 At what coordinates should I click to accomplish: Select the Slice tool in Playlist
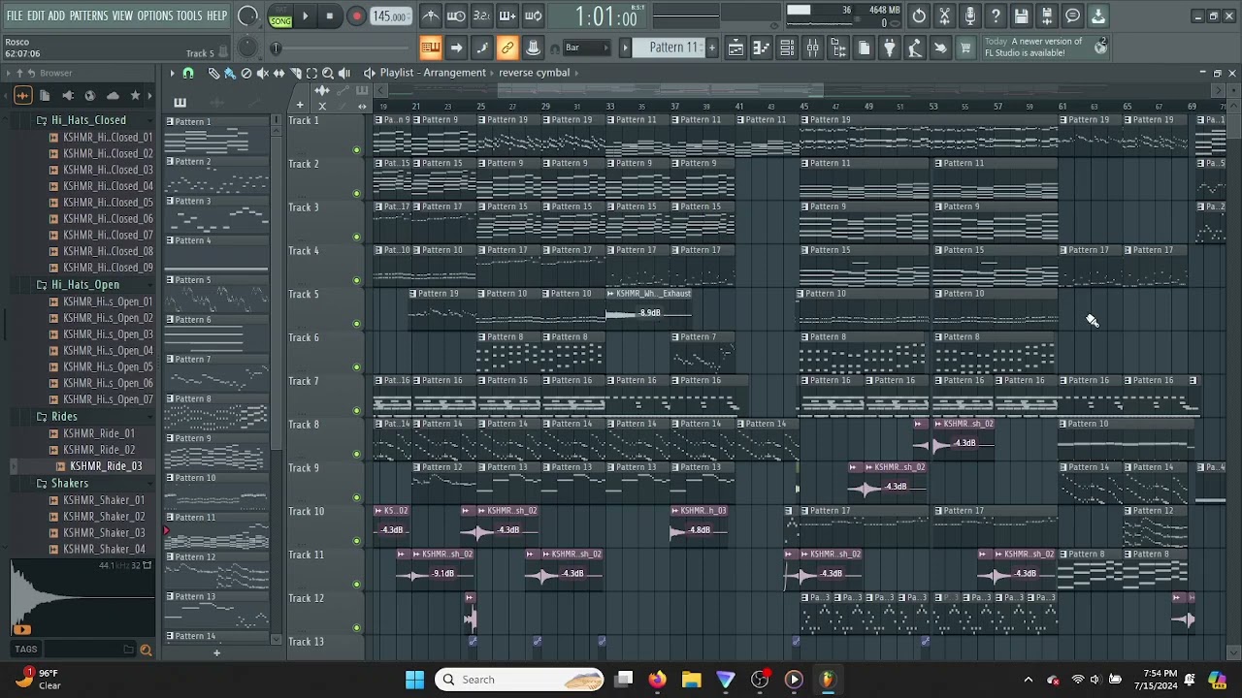pyautogui.click(x=296, y=73)
